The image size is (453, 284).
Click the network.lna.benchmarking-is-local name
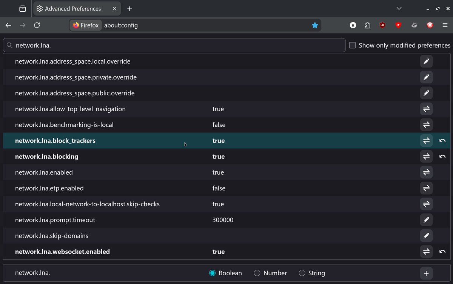pyautogui.click(x=64, y=125)
